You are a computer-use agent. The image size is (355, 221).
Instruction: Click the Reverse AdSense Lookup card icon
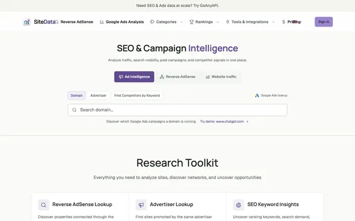point(44,205)
